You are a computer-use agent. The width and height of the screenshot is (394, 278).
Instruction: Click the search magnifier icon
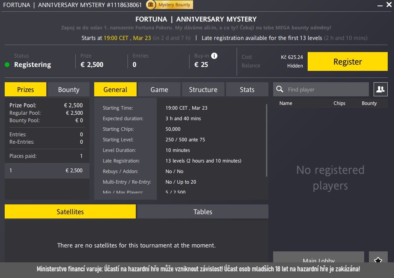pos(280,89)
